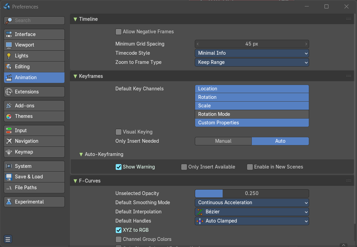Click the Unselected Opacity slider

point(252,193)
